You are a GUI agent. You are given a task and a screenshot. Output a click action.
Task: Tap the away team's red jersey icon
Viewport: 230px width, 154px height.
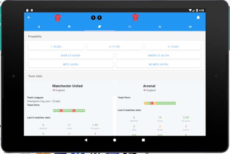[x=135, y=17]
